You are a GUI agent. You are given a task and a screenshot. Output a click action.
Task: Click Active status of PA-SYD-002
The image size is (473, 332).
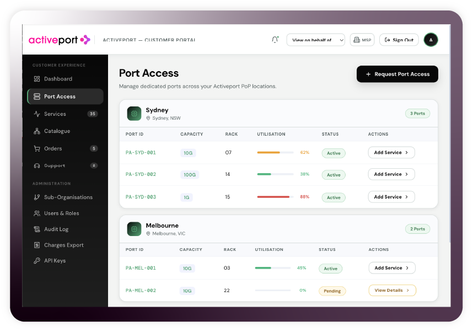(x=334, y=175)
